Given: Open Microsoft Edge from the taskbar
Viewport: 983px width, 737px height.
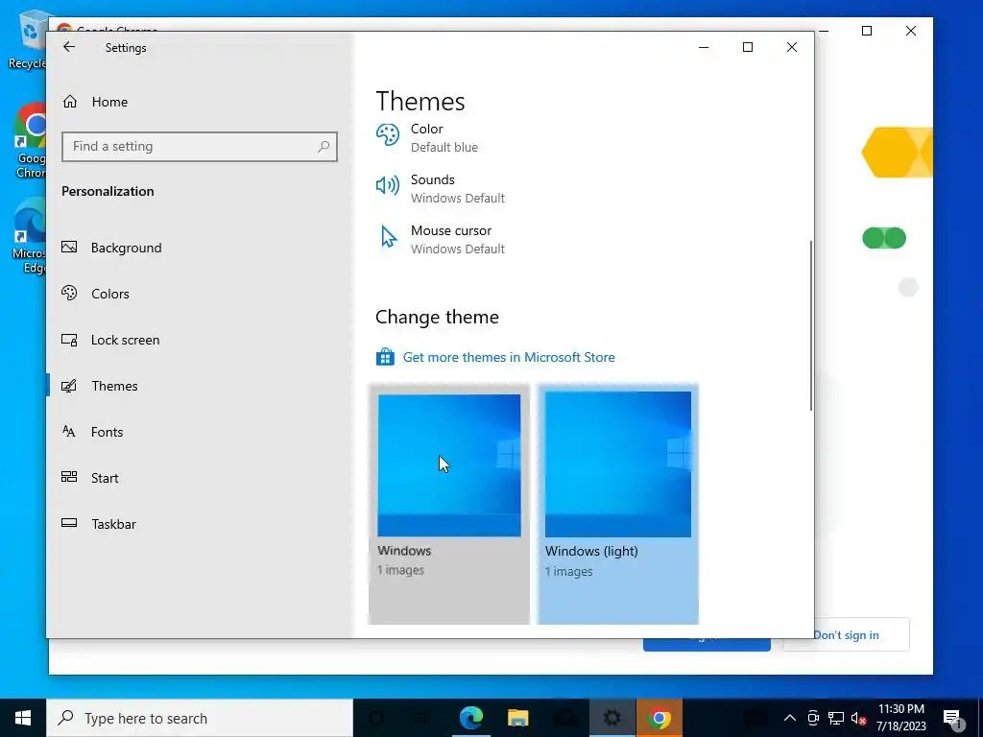Looking at the screenshot, I should [x=470, y=718].
